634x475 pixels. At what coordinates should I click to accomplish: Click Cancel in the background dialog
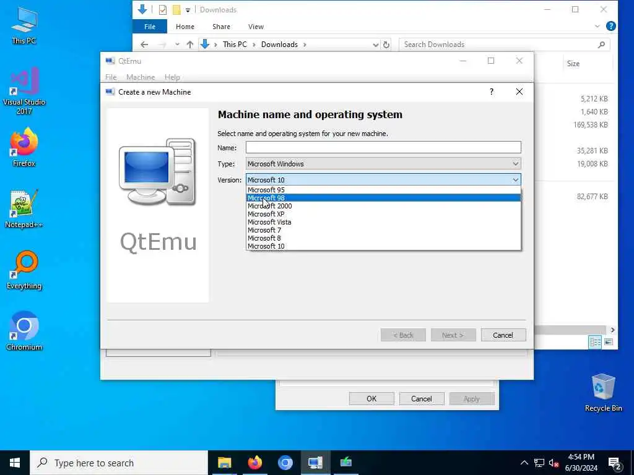click(422, 399)
